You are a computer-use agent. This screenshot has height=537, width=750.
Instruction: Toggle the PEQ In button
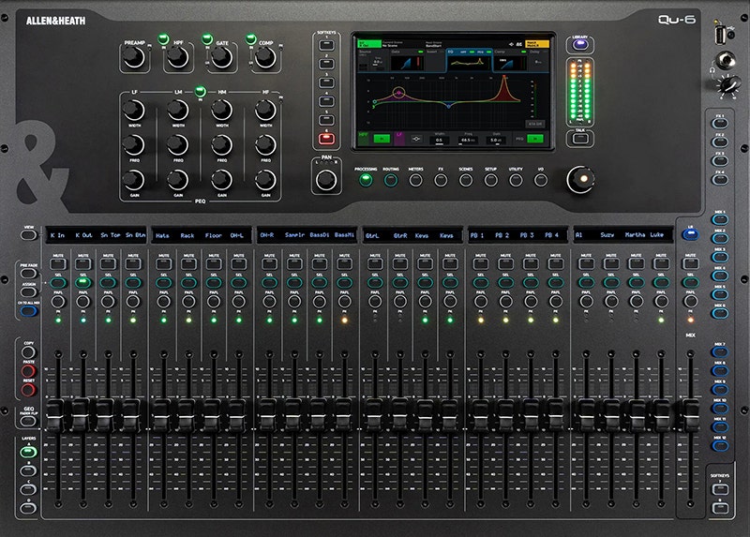click(201, 91)
